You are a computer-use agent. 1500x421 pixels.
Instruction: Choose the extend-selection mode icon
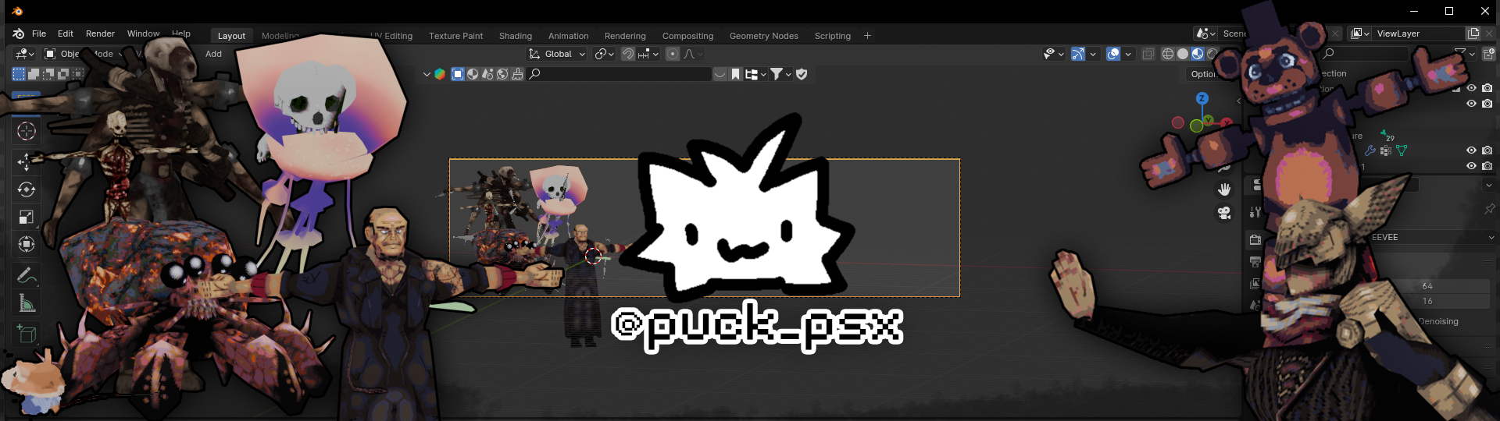pyautogui.click(x=34, y=74)
